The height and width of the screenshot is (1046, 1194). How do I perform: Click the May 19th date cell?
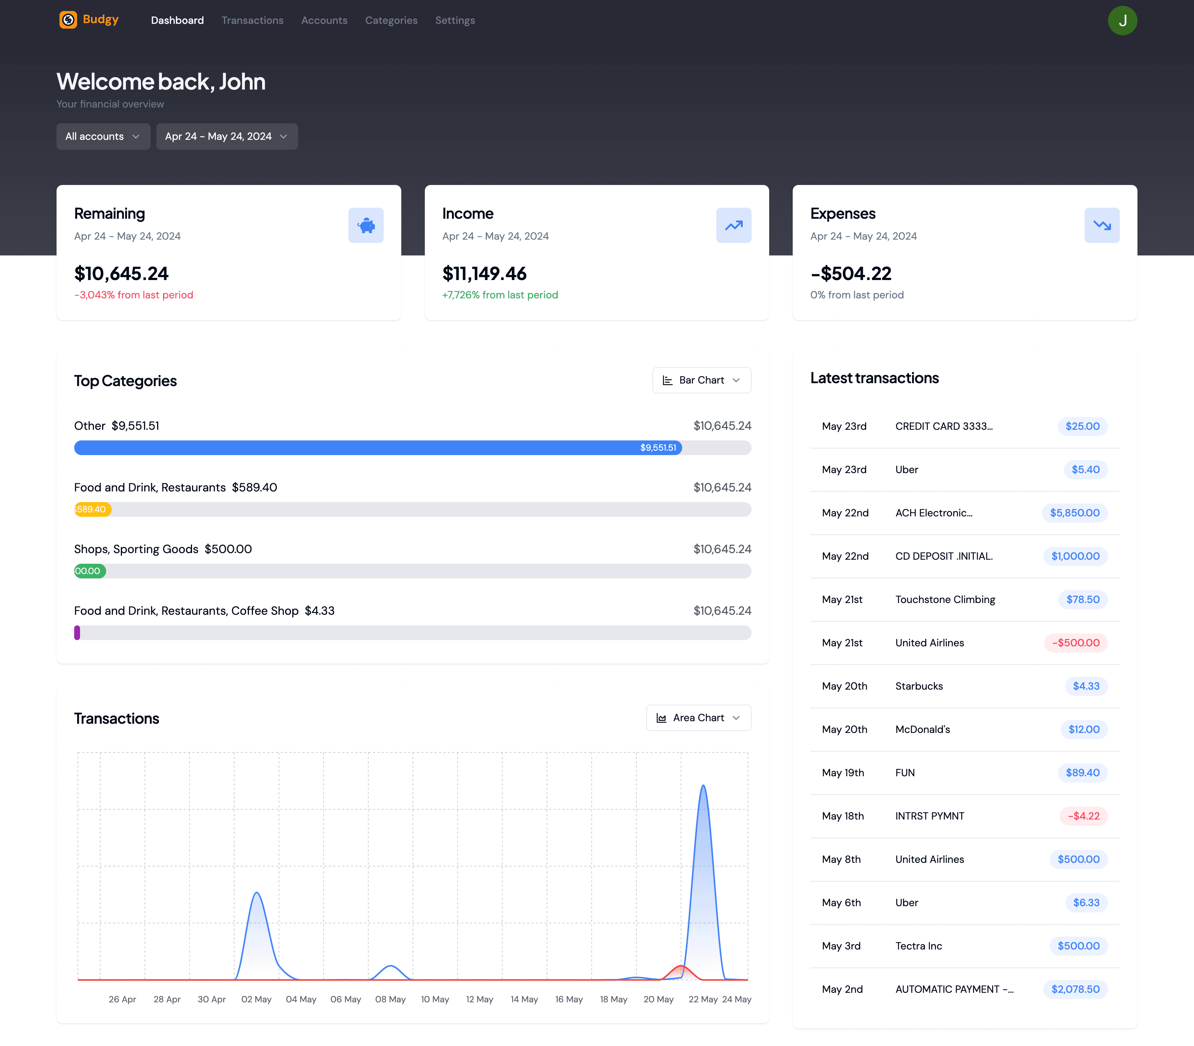(843, 773)
